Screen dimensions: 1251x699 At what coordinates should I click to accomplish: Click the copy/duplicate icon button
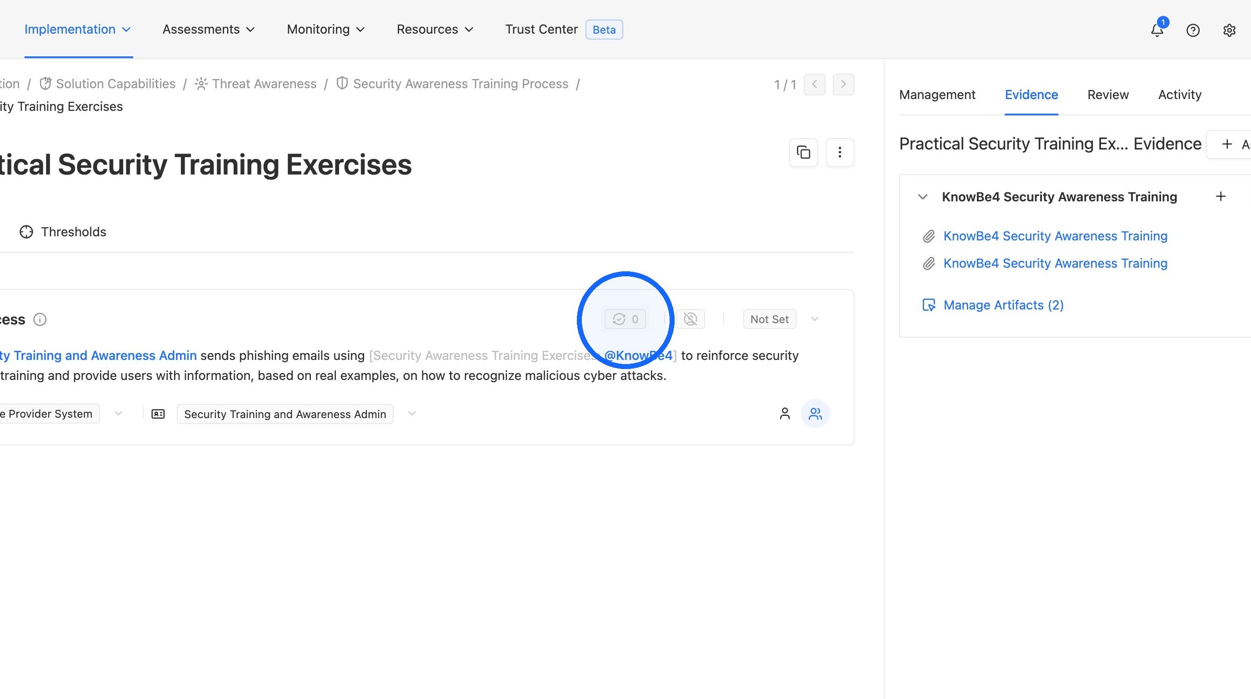[x=804, y=152]
